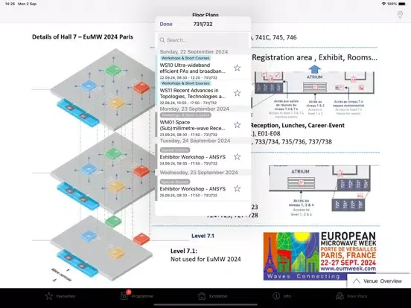The height and width of the screenshot is (308, 411).
Task: Tap the Favourites star icon in tab bar
Action: [48, 296]
